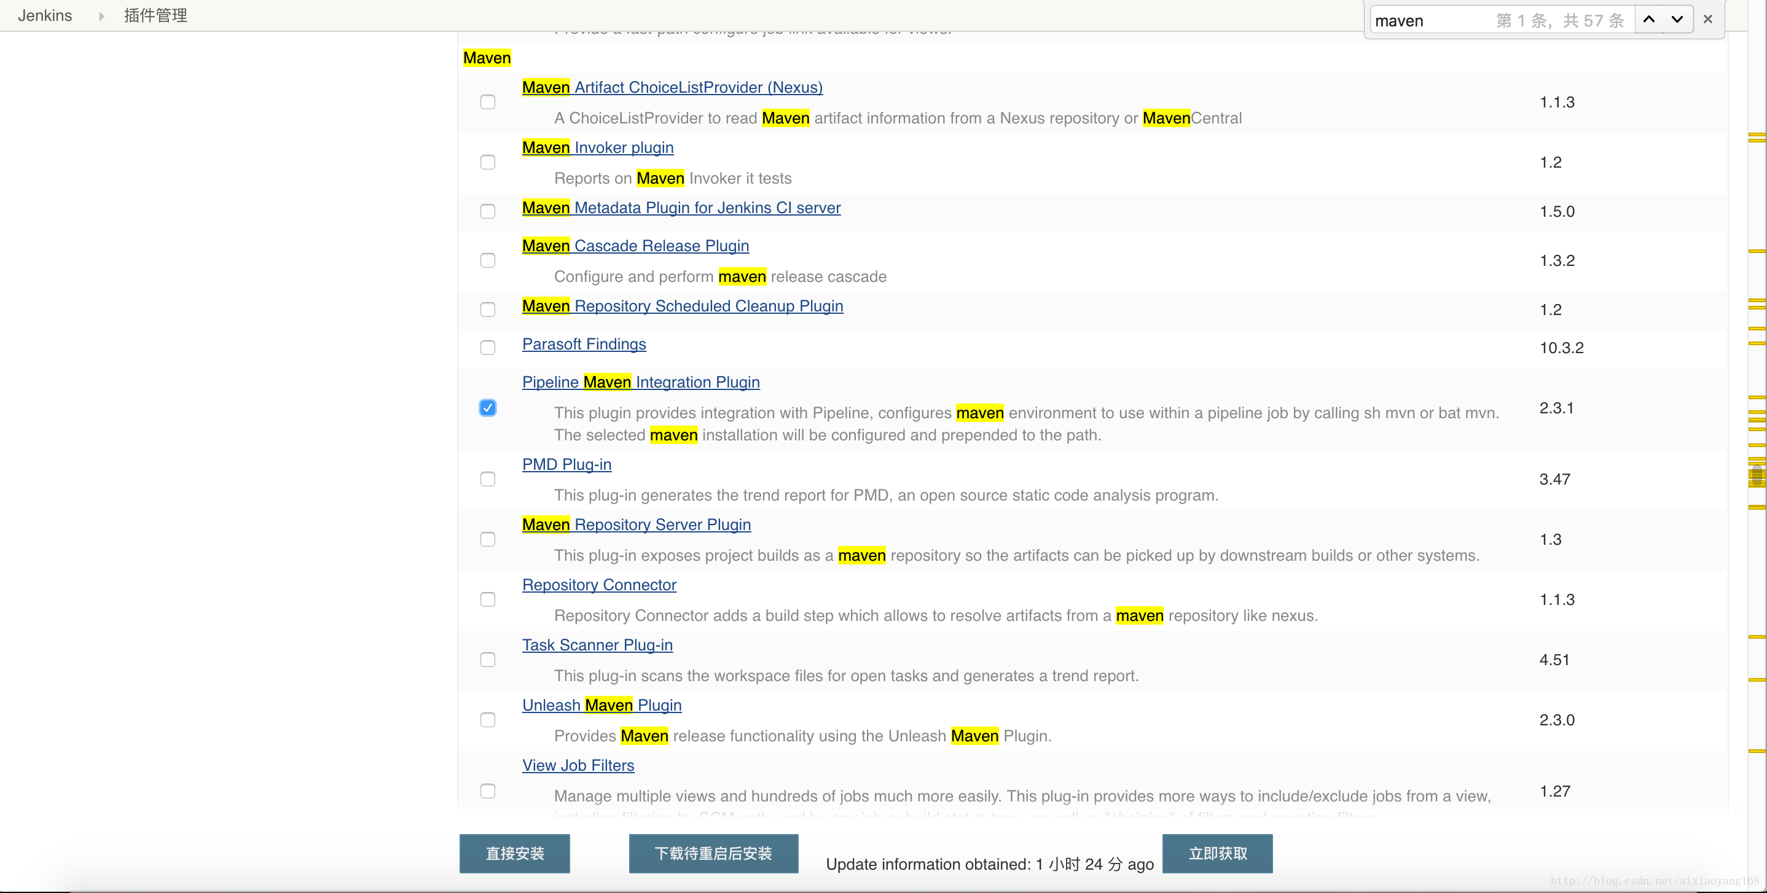Screen dimensions: 1767x893
Task: Click 'Update information obtained' status text
Action: click(x=990, y=864)
